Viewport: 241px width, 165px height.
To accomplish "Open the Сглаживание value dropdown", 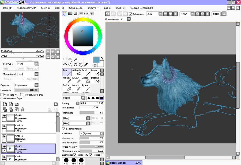I will point(129,19).
